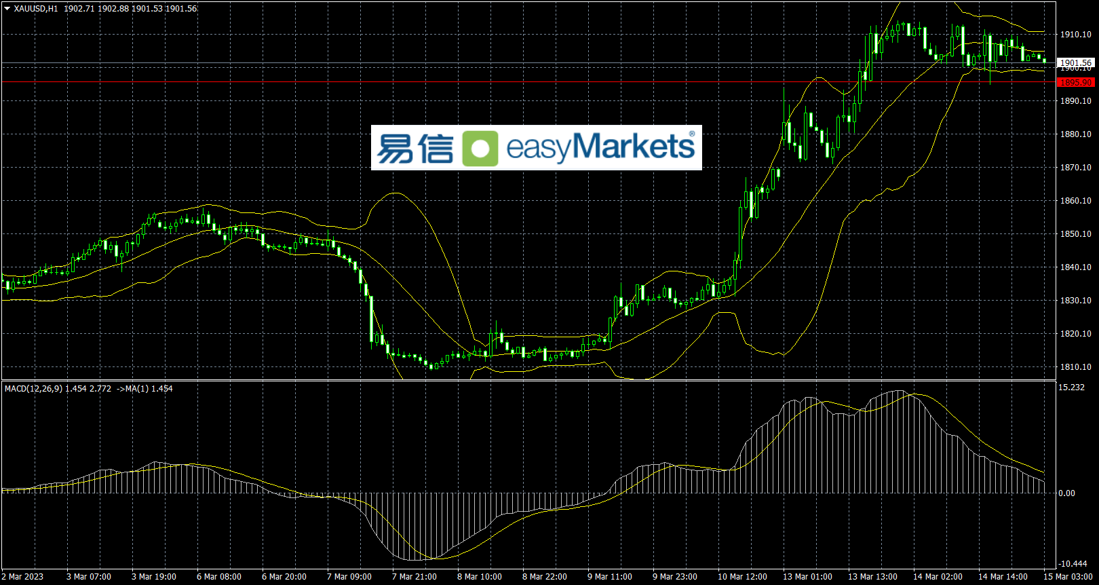
Task: Click the 13 Mar 01:00 time label
Action: (x=808, y=577)
